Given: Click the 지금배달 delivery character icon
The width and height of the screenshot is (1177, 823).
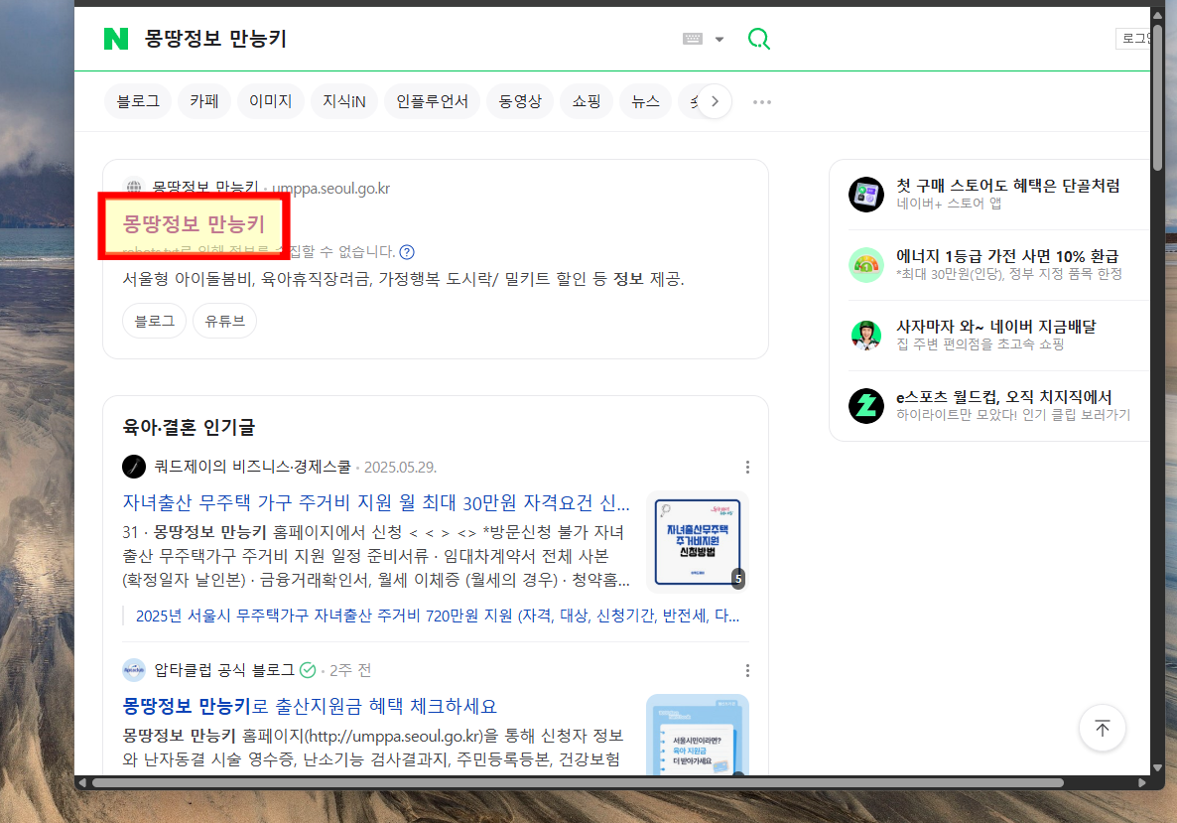Looking at the screenshot, I should (866, 336).
